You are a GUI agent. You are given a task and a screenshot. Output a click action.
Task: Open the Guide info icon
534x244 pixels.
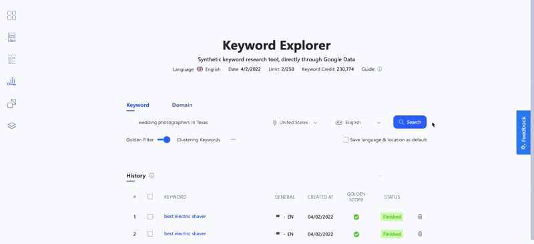tap(379, 69)
